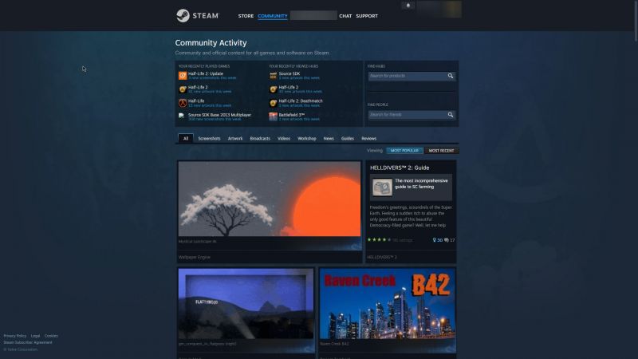Open the Cookies footer link
Viewport: 638px width, 359px height.
click(51, 336)
